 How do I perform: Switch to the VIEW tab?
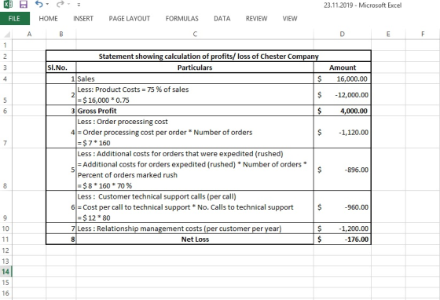pos(290,19)
